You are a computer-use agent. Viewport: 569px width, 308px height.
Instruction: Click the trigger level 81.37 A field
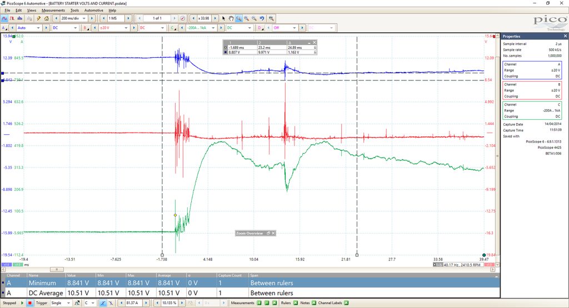(134, 303)
